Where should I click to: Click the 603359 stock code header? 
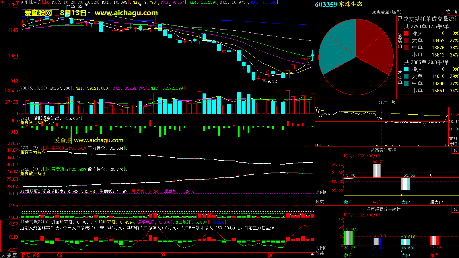(x=326, y=4)
